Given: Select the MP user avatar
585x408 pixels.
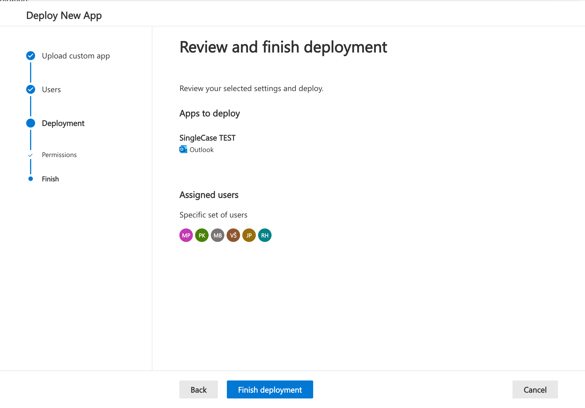Looking at the screenshot, I should [186, 235].
